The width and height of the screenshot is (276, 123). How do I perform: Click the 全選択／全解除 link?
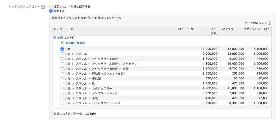pos(75,43)
